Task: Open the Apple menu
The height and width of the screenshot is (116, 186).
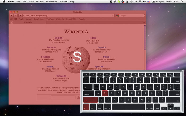Action: [4, 2]
